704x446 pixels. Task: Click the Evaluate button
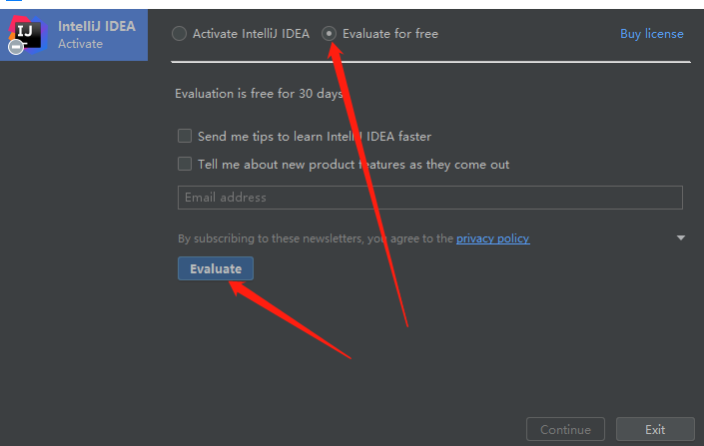[x=216, y=268]
